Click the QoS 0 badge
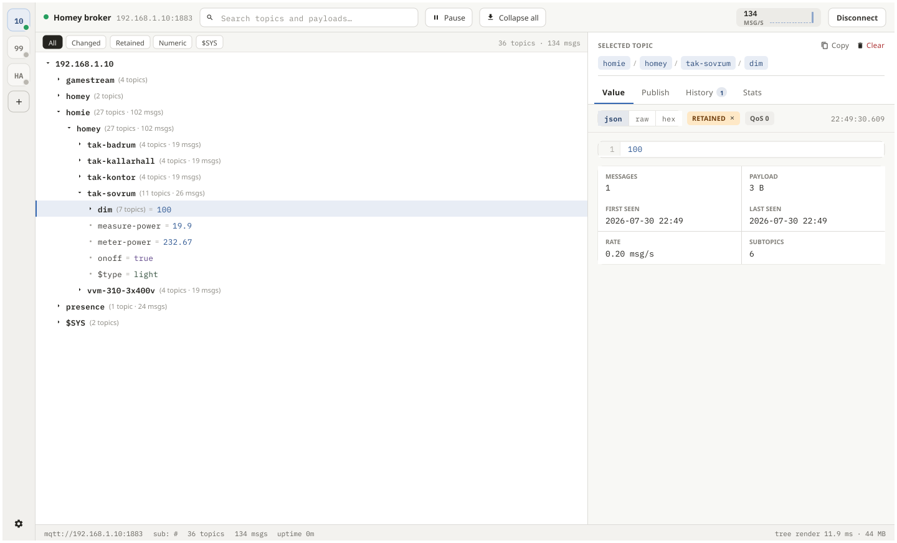Viewport: 897px width, 543px height. pyautogui.click(x=759, y=118)
